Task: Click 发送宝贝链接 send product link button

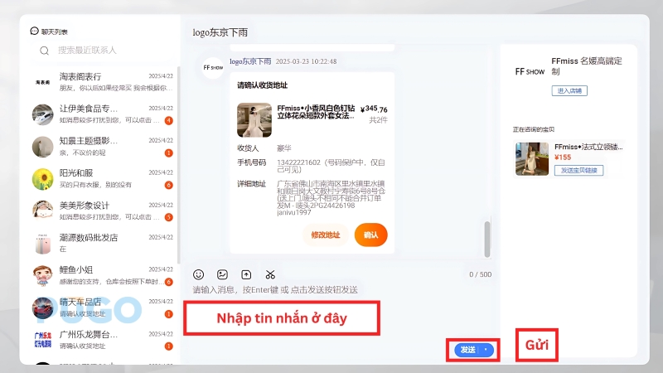Action: pos(578,170)
